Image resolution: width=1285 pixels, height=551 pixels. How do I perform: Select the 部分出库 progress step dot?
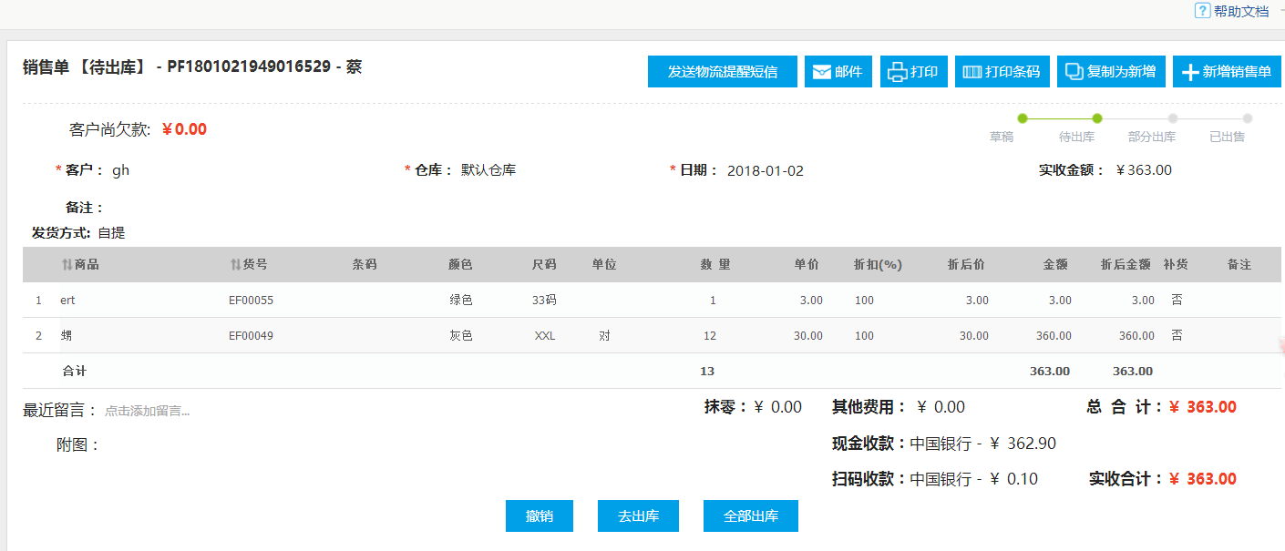point(1173,118)
